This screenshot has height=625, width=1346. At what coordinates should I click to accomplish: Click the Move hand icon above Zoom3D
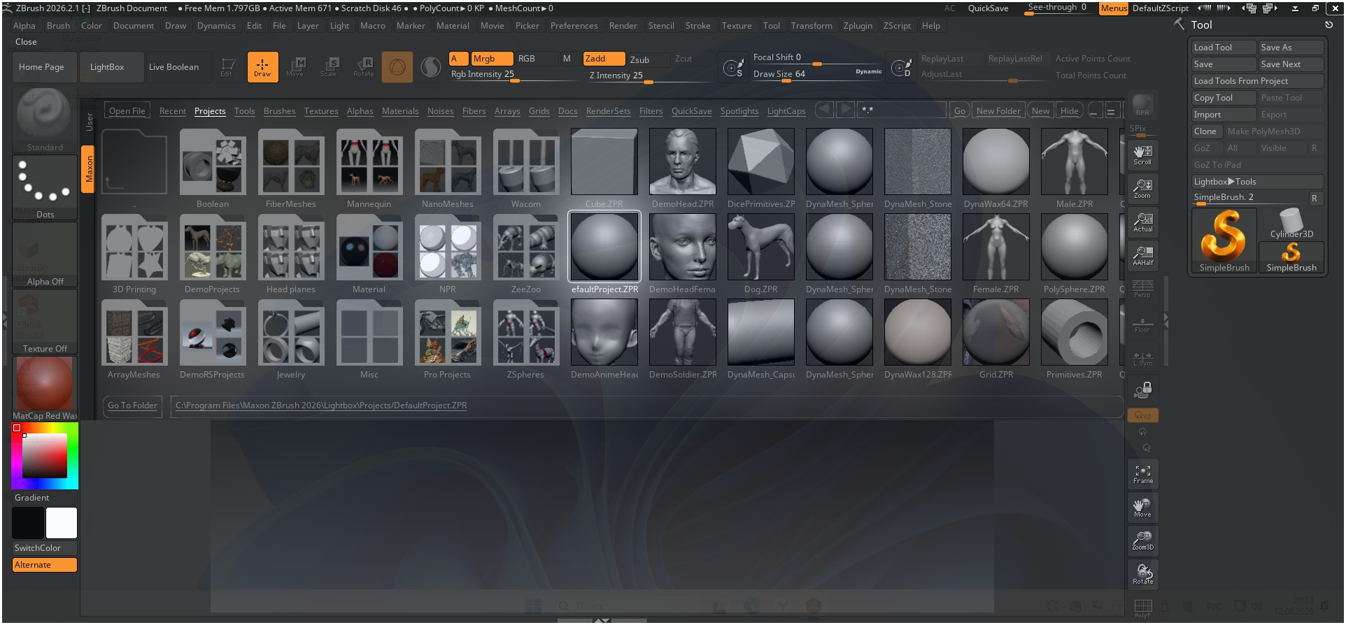pyautogui.click(x=1142, y=508)
